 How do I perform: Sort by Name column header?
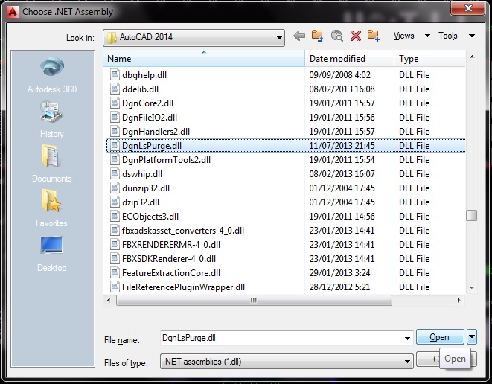coord(204,58)
